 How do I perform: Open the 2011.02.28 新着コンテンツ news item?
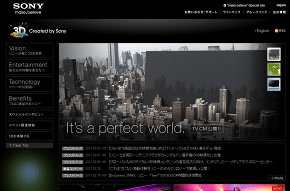pyautogui.click(x=159, y=168)
